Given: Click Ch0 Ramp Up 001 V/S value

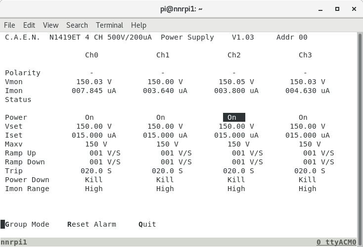Looking at the screenshot, I should point(105,153).
